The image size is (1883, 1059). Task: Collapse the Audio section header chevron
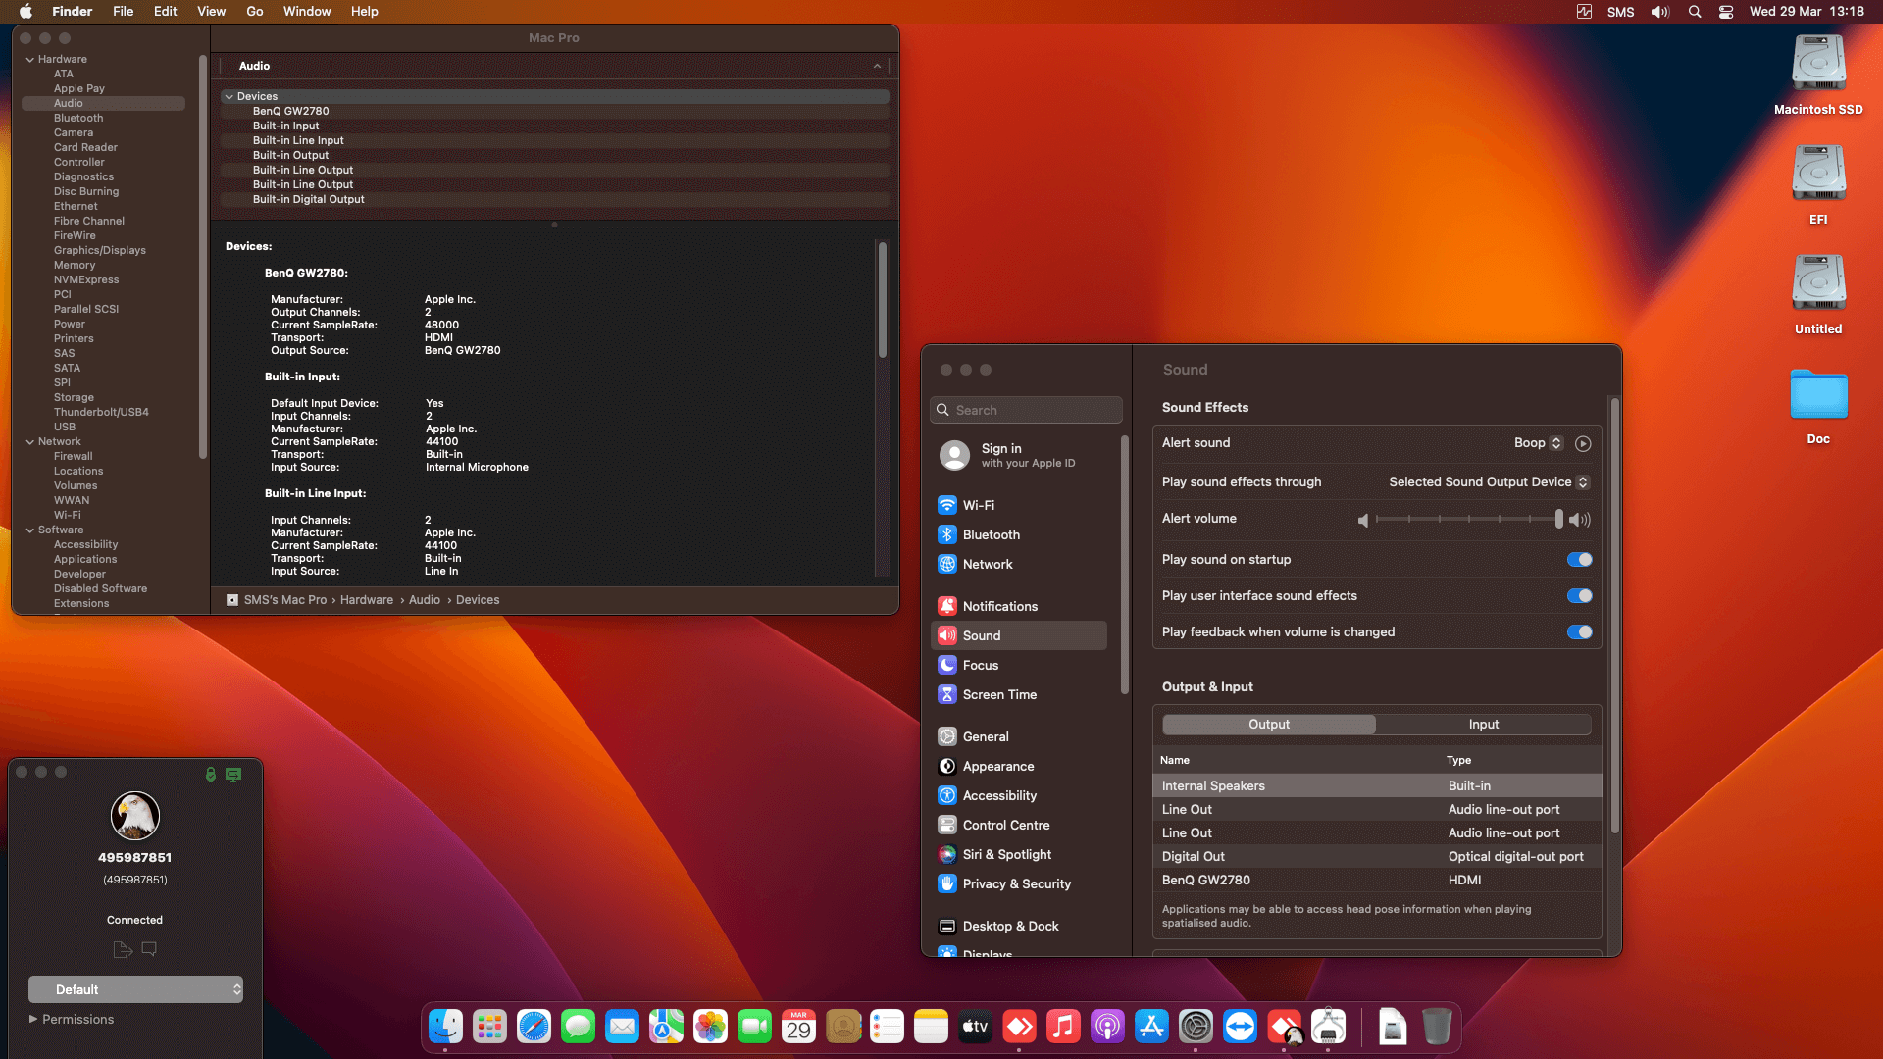tap(877, 66)
